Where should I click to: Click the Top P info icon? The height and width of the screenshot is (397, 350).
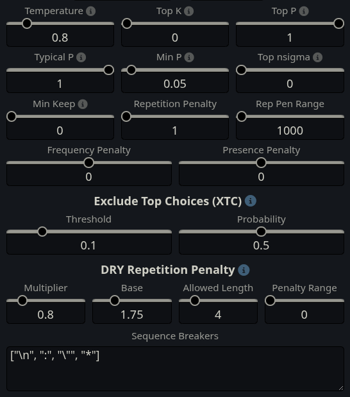coord(304,11)
